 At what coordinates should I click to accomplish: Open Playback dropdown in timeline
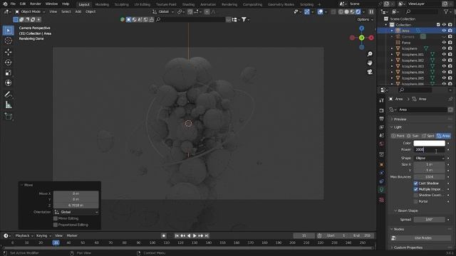(24, 235)
